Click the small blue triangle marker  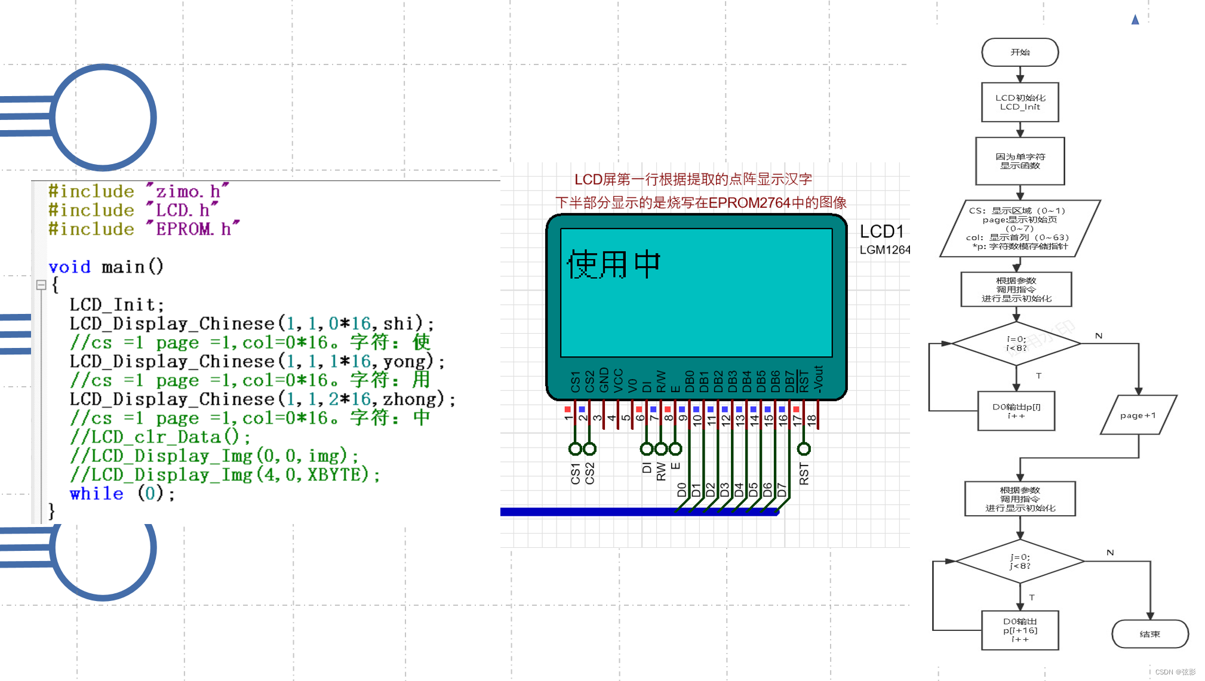click(x=1135, y=20)
